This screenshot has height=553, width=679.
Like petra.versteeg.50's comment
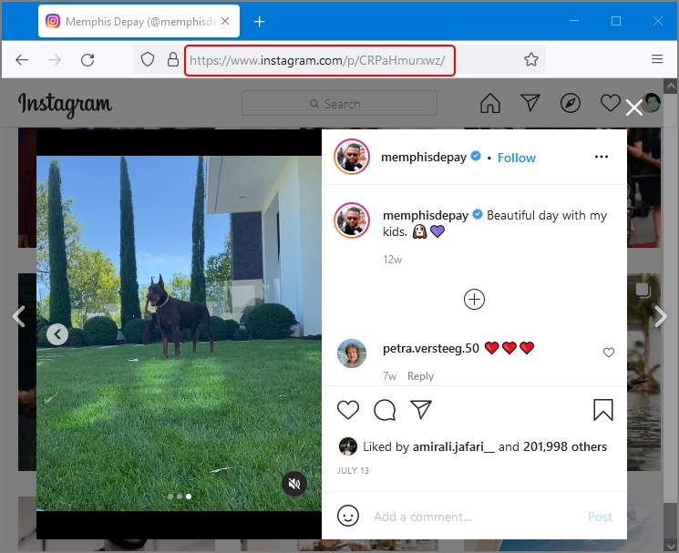[x=609, y=353]
